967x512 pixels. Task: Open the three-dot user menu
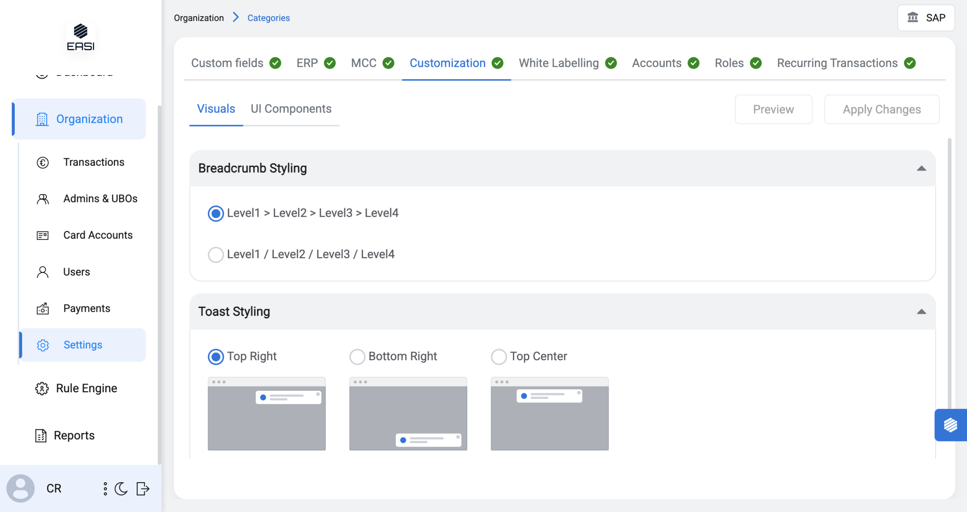point(105,489)
